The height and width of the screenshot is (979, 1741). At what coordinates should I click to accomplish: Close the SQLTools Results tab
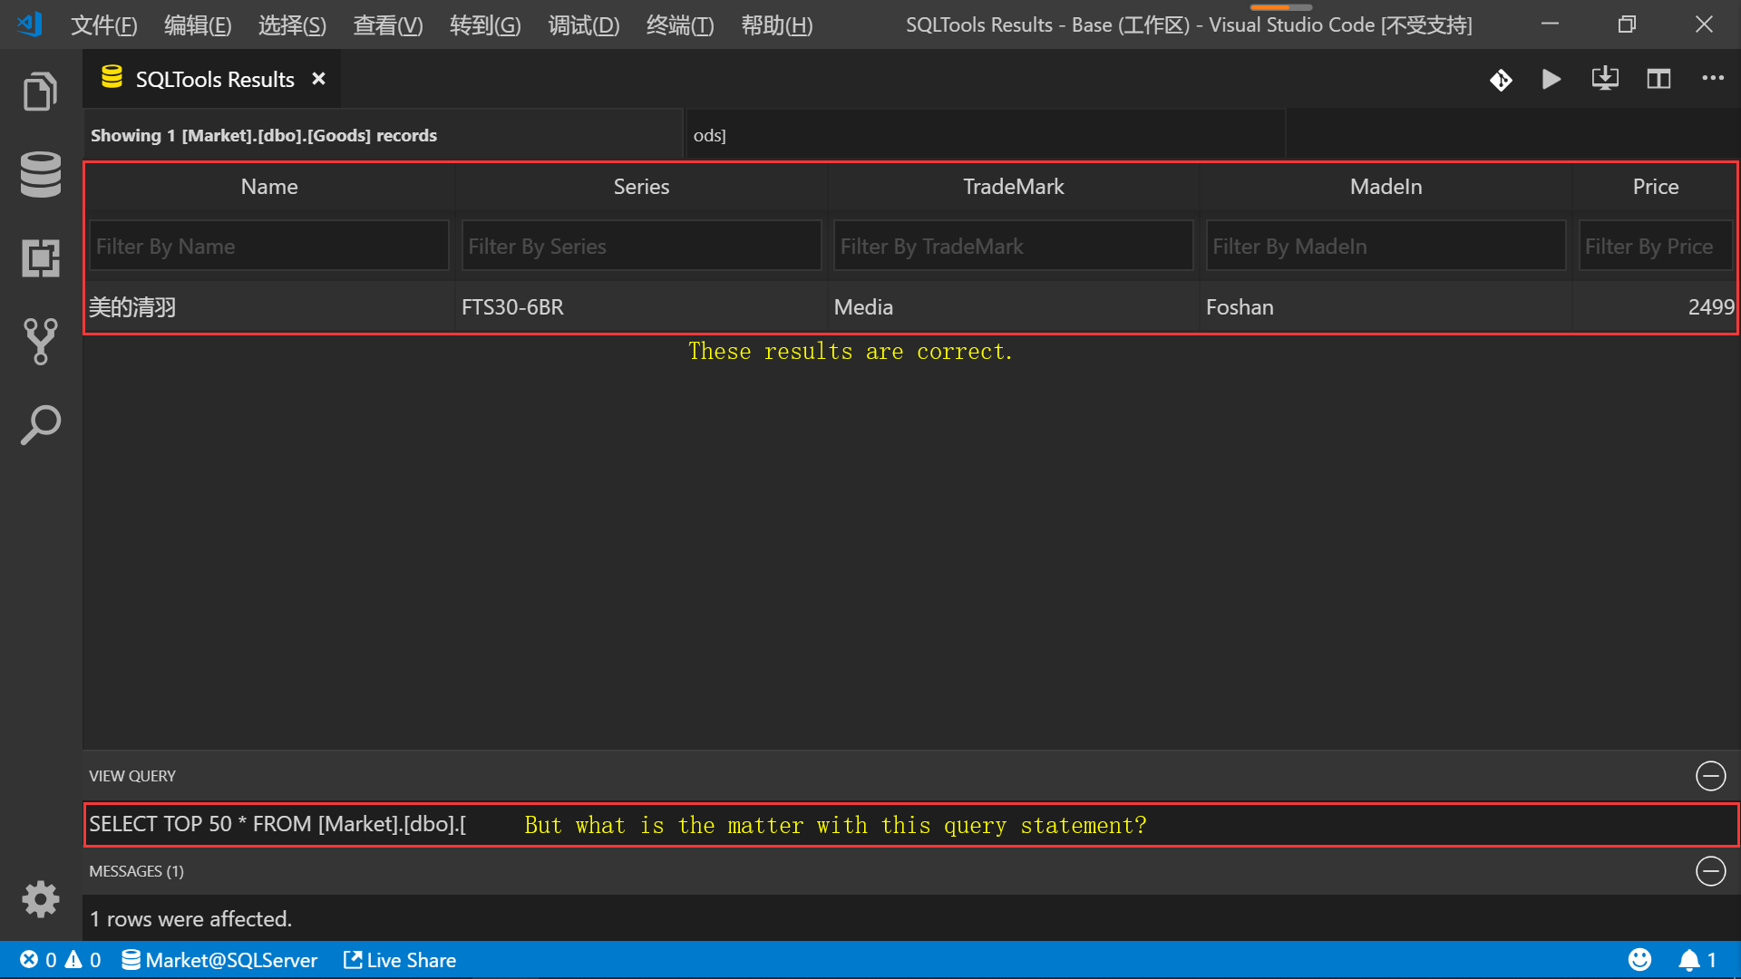(x=318, y=79)
